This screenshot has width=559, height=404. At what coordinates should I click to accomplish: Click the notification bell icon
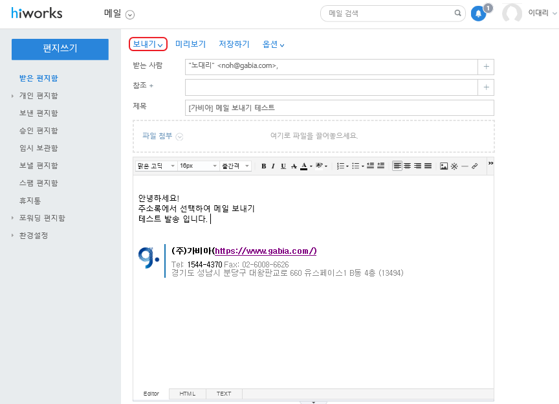pos(479,14)
